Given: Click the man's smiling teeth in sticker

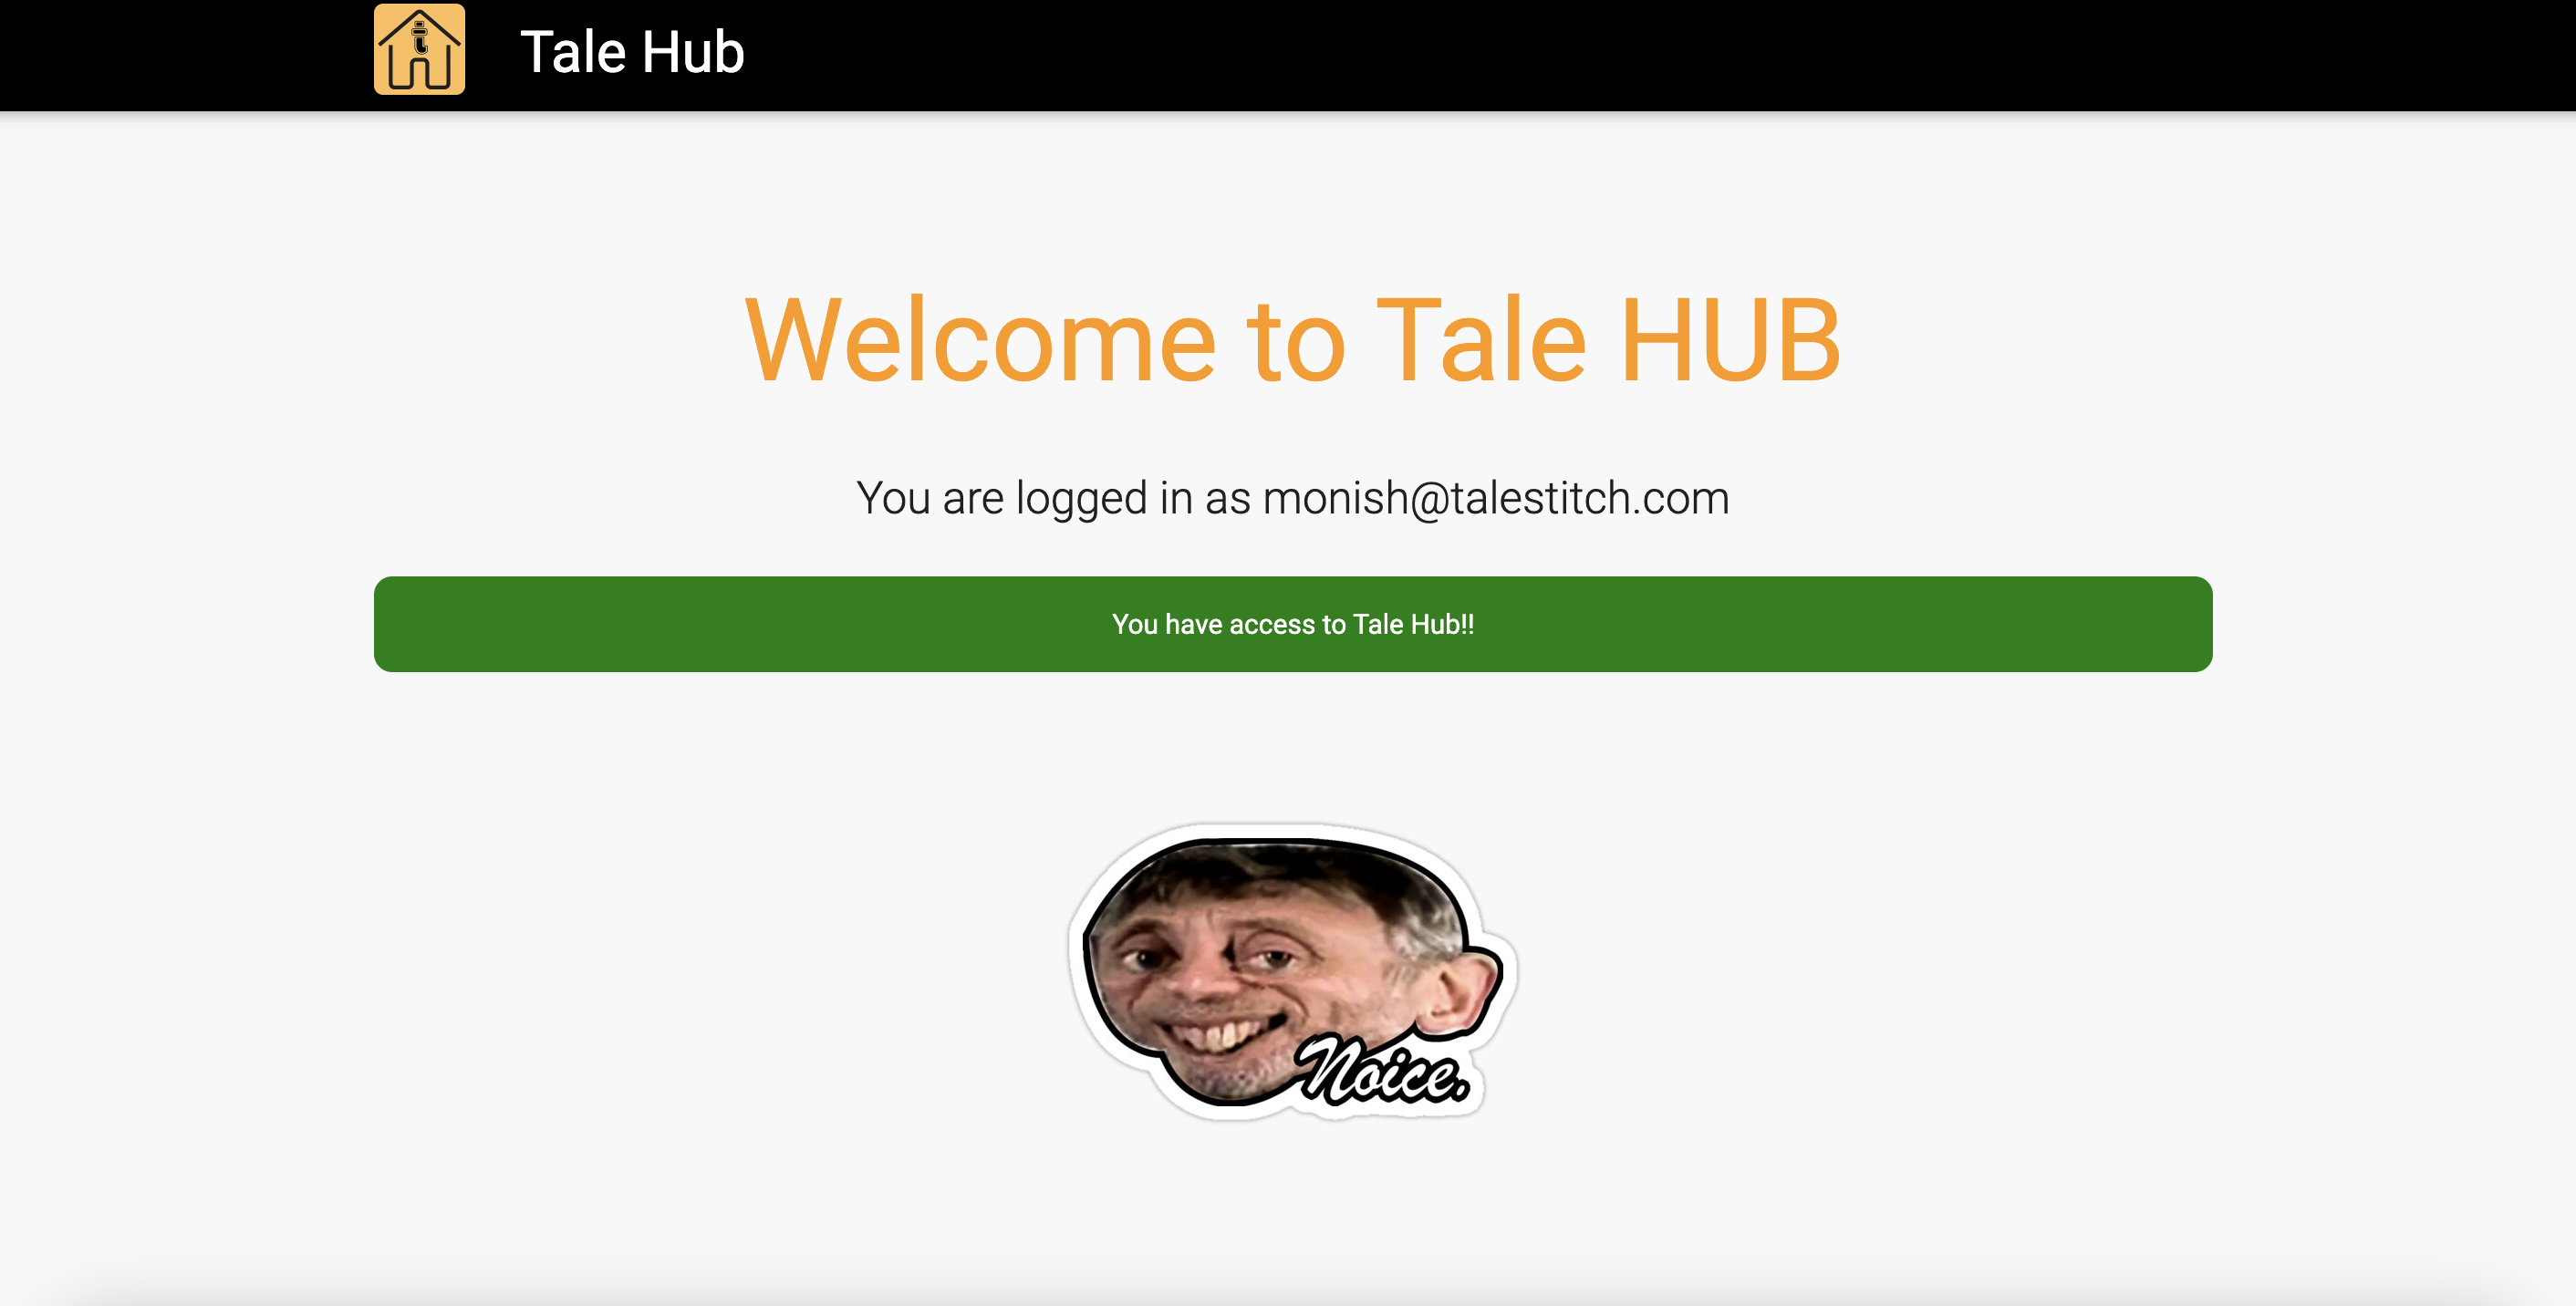Looking at the screenshot, I should (x=1225, y=1034).
